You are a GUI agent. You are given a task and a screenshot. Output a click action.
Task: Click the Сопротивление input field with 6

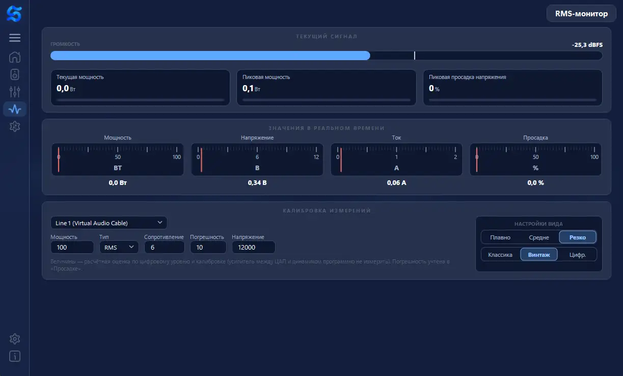tap(165, 247)
